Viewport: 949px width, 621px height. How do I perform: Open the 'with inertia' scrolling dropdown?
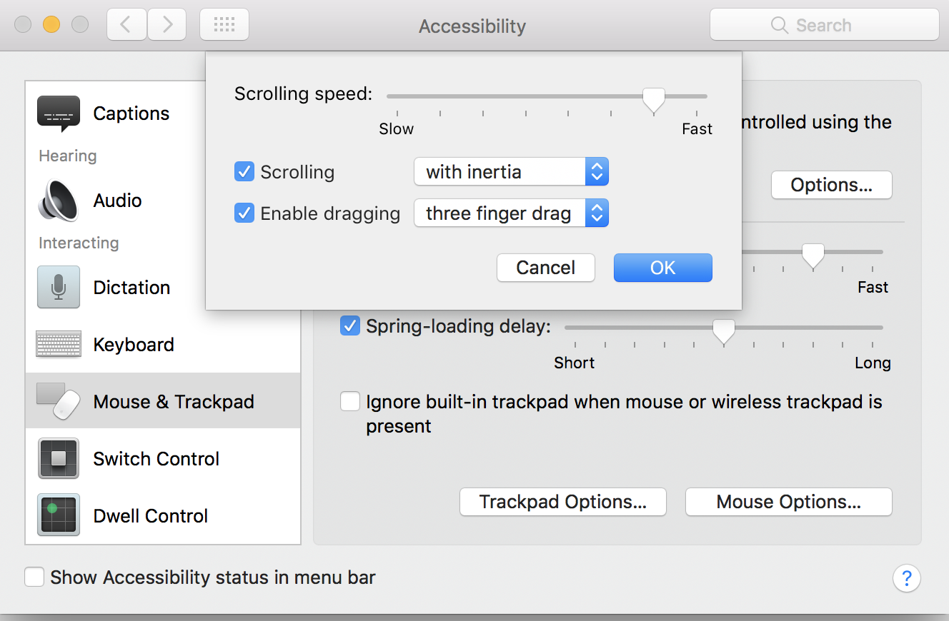click(511, 172)
